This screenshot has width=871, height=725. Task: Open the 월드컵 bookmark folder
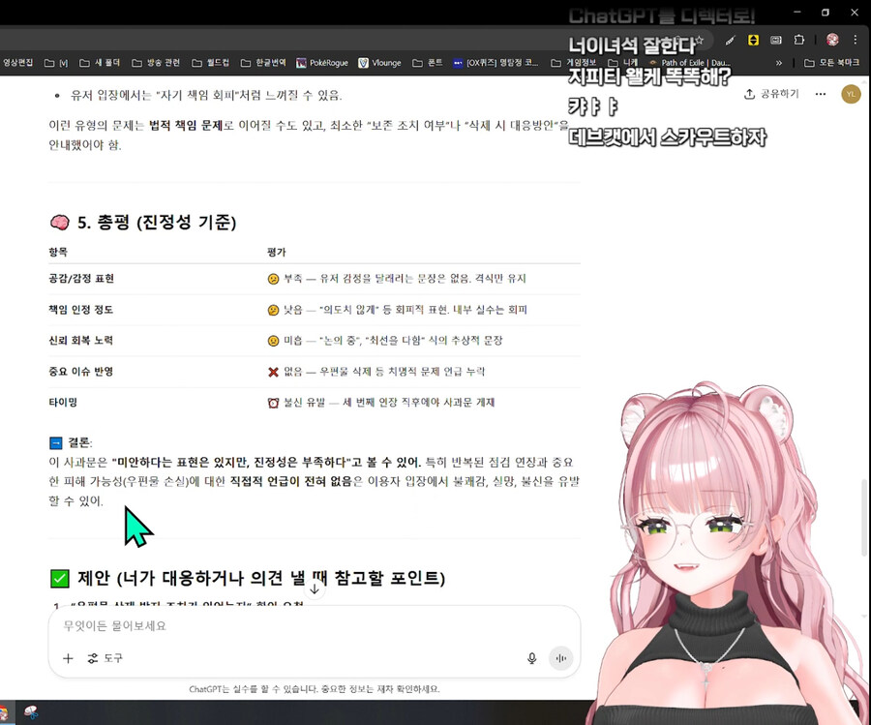point(211,63)
